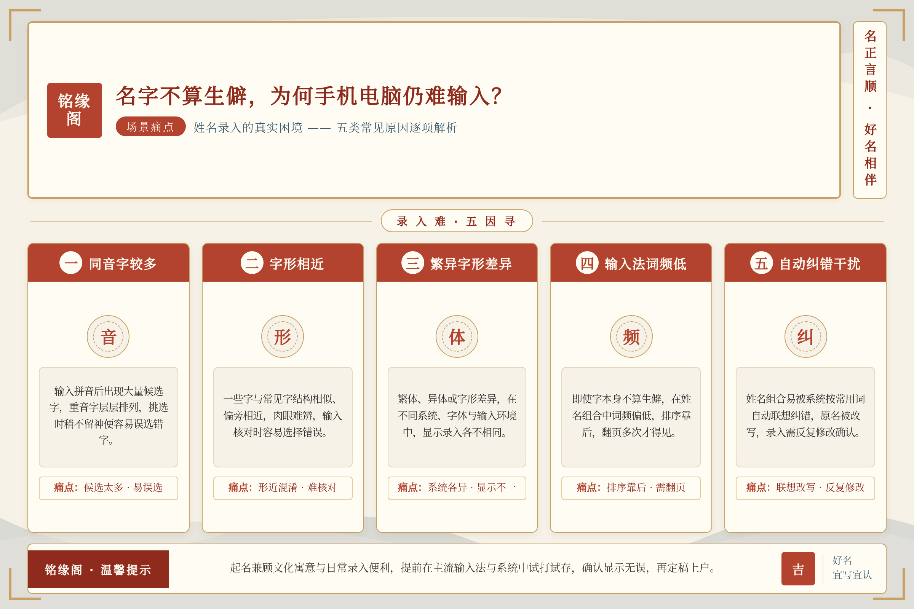
Task: Click the 场景痛点 pill tag
Action: coord(151,127)
